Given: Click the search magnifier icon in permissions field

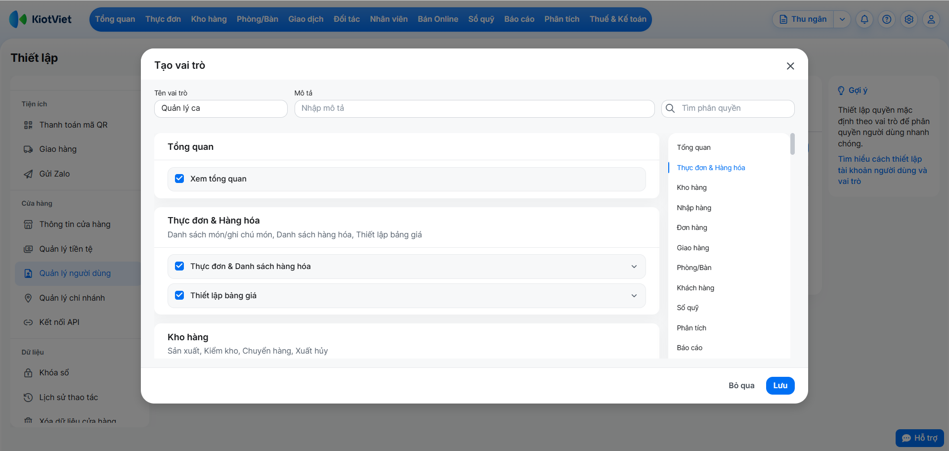Looking at the screenshot, I should [x=670, y=108].
